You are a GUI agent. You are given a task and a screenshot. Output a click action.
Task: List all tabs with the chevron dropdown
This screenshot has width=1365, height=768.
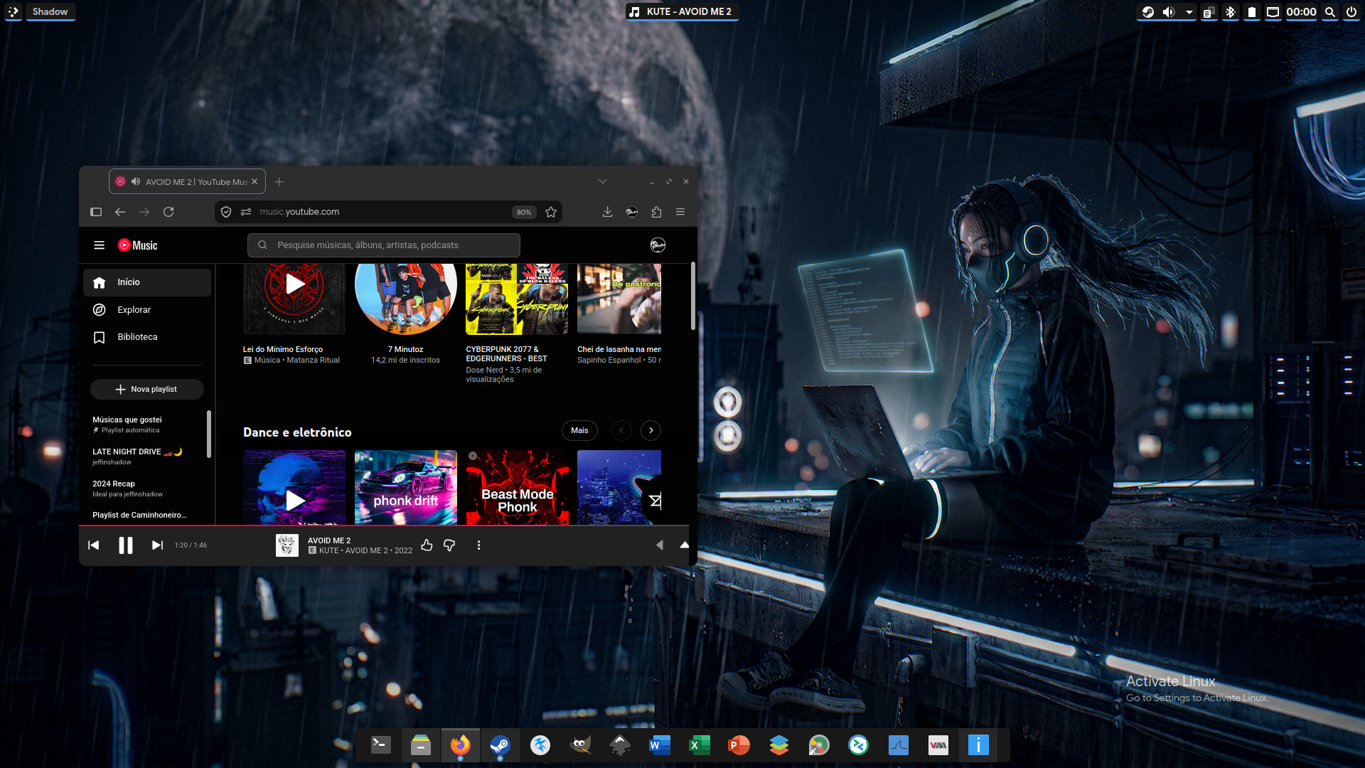(x=603, y=181)
